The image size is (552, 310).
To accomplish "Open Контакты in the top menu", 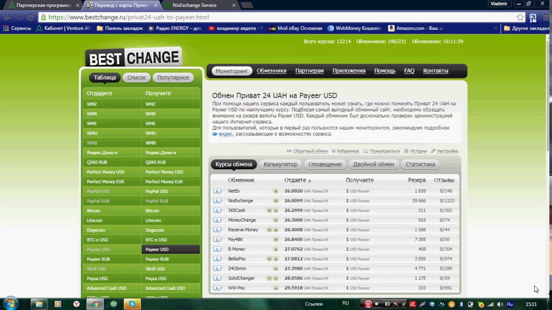I will tap(436, 71).
